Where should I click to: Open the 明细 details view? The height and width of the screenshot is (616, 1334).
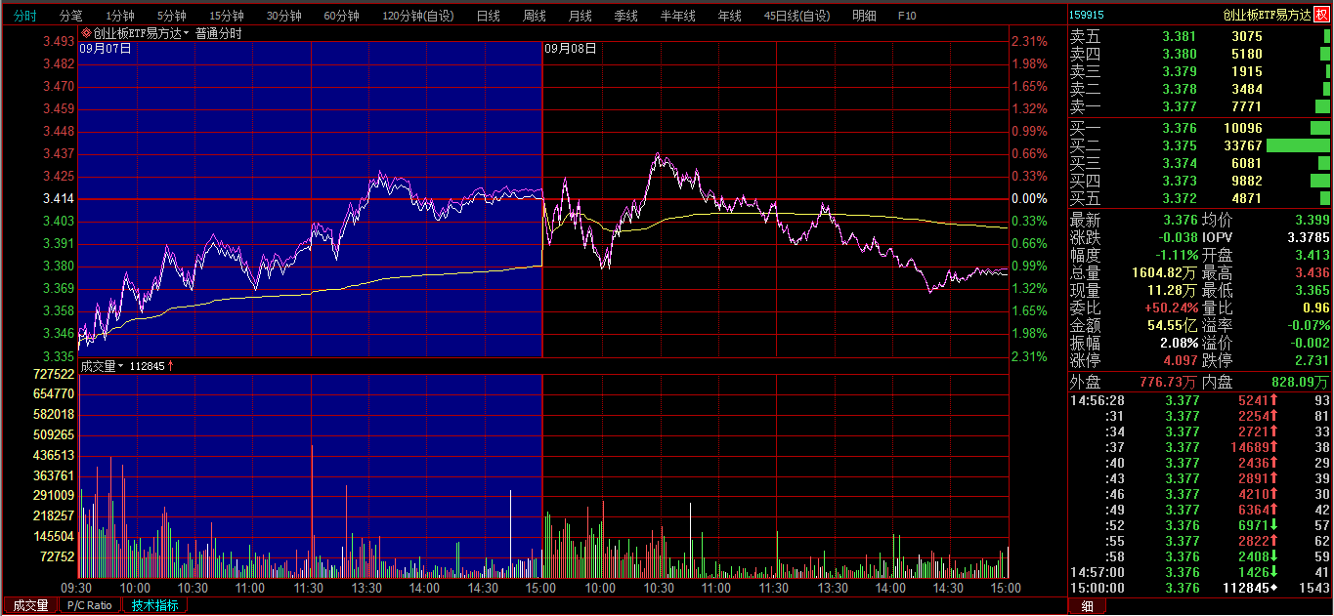pyautogui.click(x=864, y=16)
